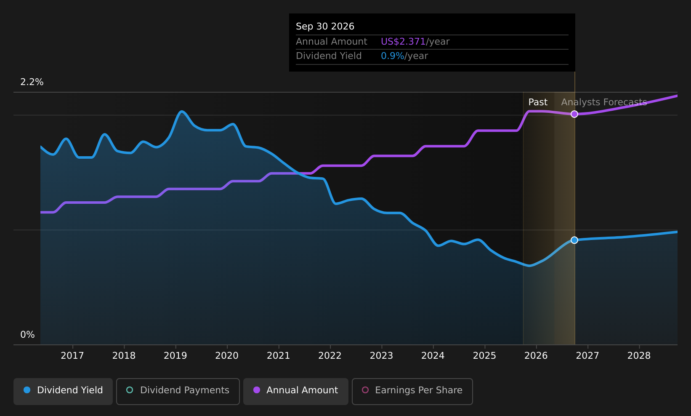The image size is (691, 416).
Task: Click the 2020 x-axis label
Action: click(x=227, y=356)
